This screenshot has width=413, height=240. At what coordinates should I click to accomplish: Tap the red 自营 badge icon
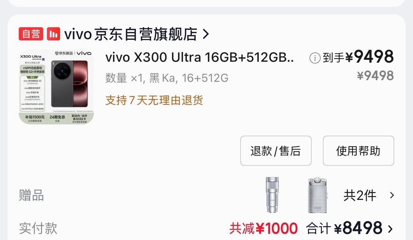coord(31,34)
